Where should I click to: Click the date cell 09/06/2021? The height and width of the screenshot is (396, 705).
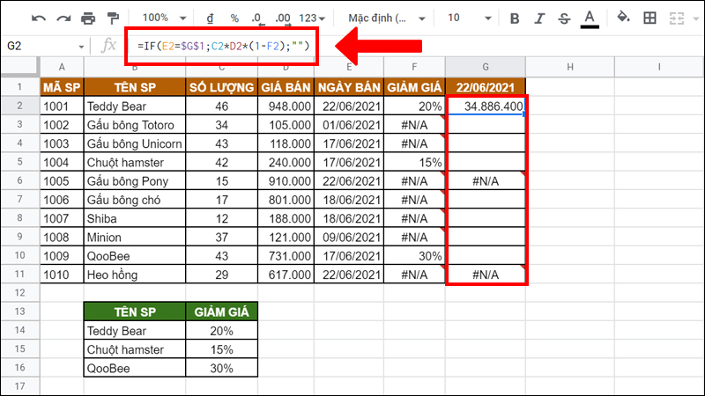click(x=349, y=237)
